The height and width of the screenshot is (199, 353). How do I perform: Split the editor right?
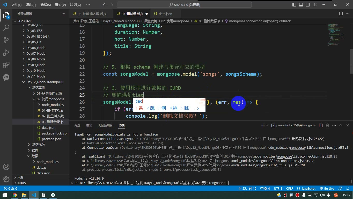(341, 14)
